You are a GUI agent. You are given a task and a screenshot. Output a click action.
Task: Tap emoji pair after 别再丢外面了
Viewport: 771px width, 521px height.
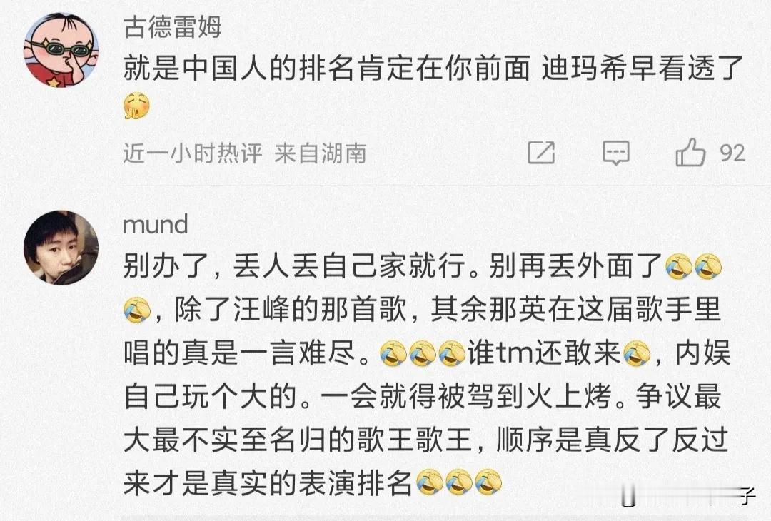(692, 266)
